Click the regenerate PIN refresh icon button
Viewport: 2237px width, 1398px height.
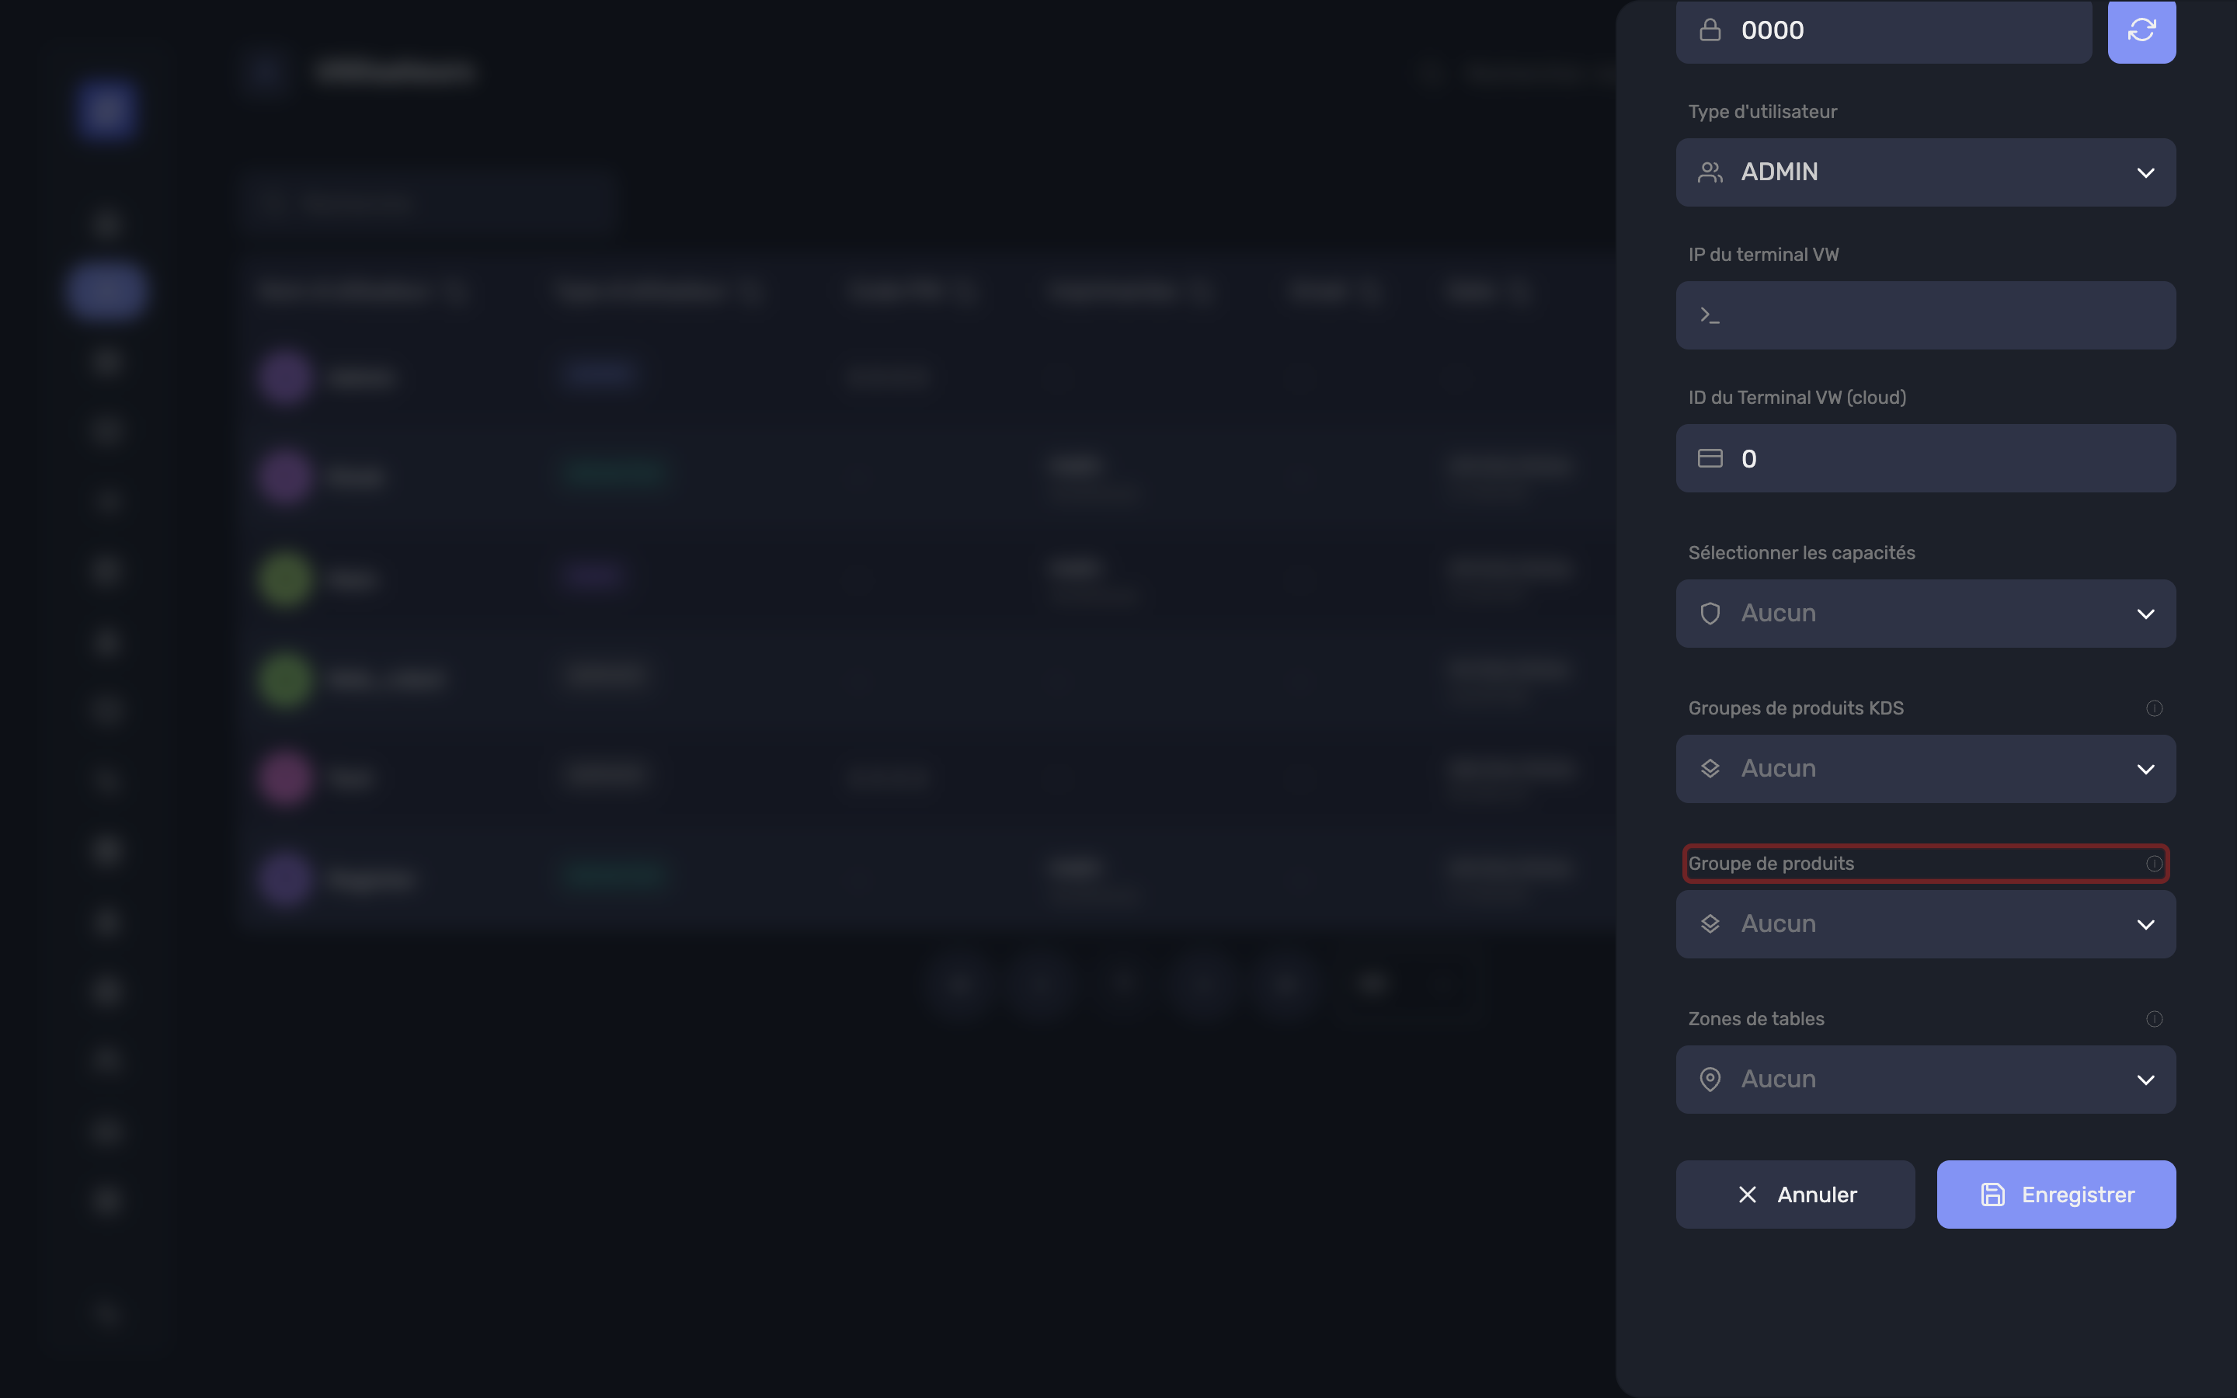click(2141, 30)
